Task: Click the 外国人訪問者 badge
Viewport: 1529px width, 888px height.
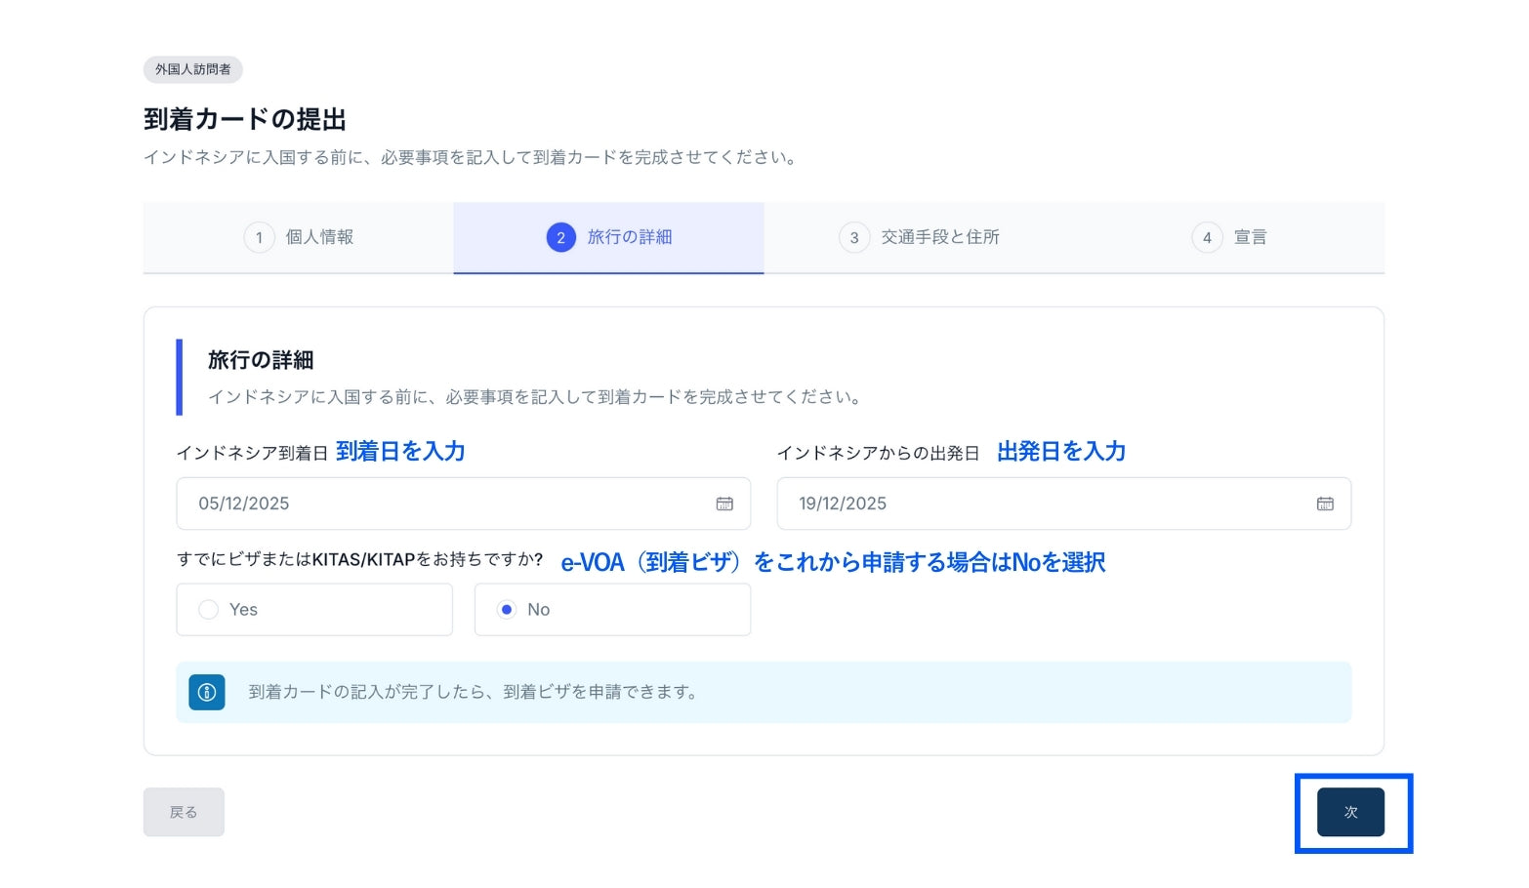Action: point(193,69)
